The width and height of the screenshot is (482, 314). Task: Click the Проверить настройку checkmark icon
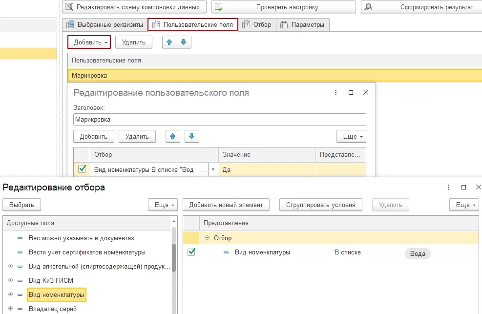point(219,7)
